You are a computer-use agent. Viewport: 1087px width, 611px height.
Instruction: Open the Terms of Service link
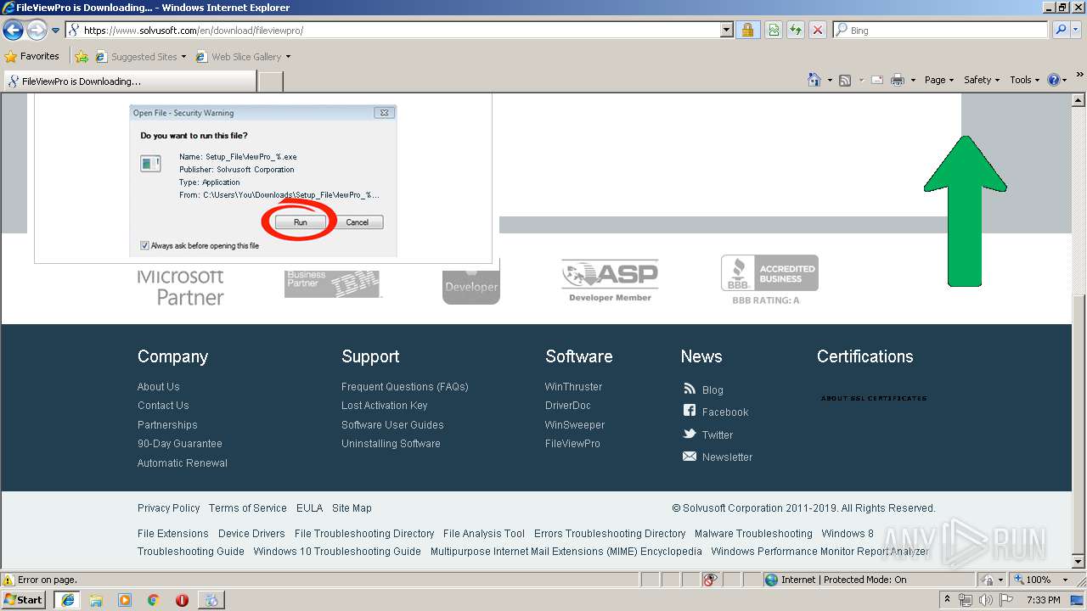click(x=248, y=508)
